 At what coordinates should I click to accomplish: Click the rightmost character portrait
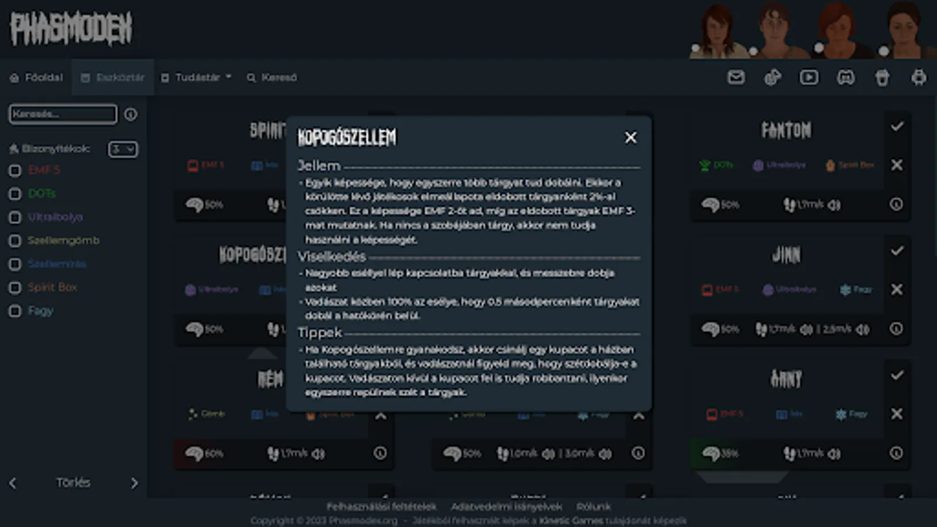(x=905, y=29)
